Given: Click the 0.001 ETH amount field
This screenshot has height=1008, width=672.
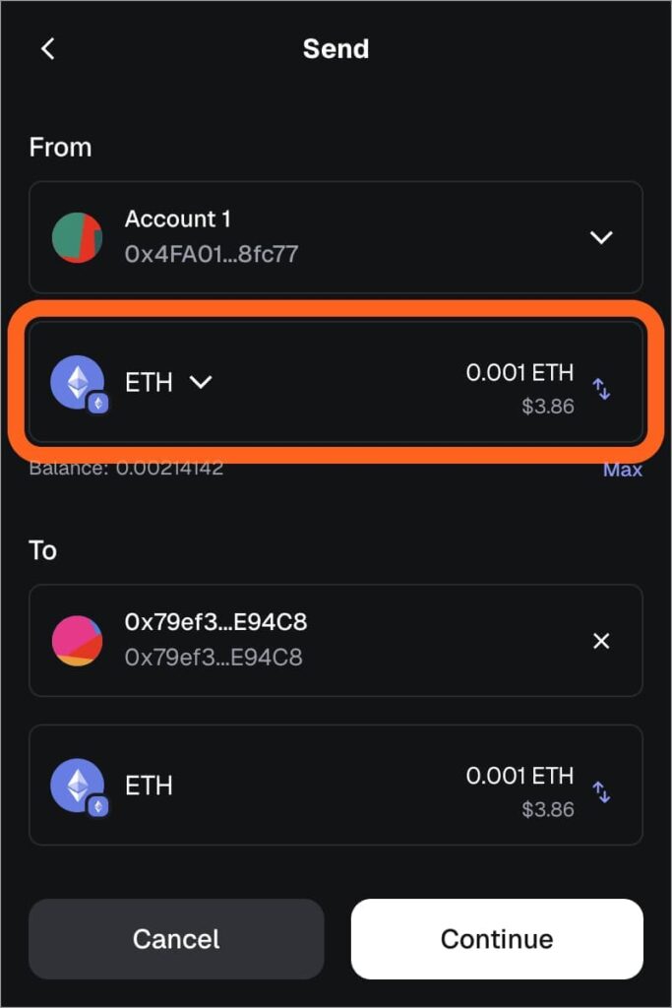Looking at the screenshot, I should (x=519, y=373).
